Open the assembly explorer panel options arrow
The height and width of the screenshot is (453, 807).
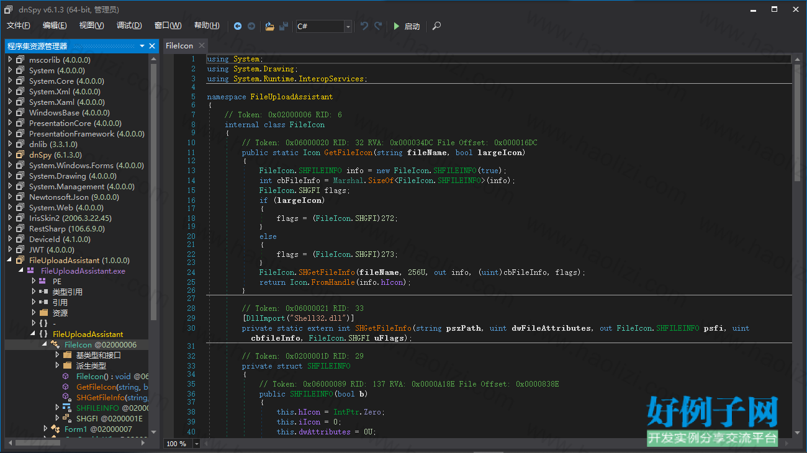(142, 46)
